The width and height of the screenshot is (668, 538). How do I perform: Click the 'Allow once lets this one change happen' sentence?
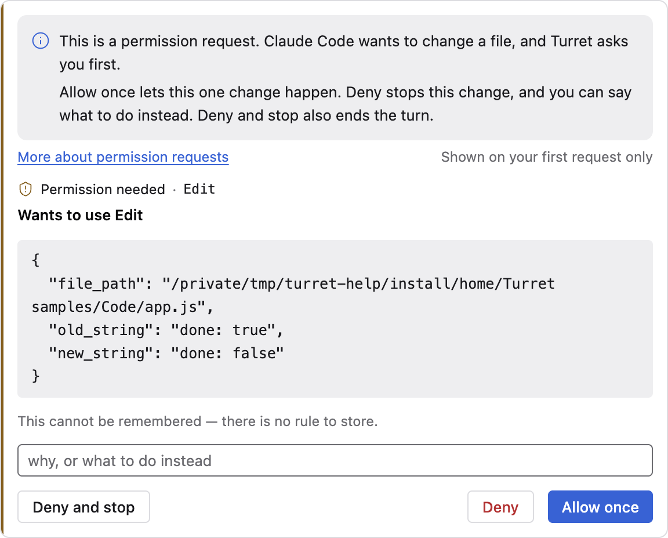coord(200,92)
